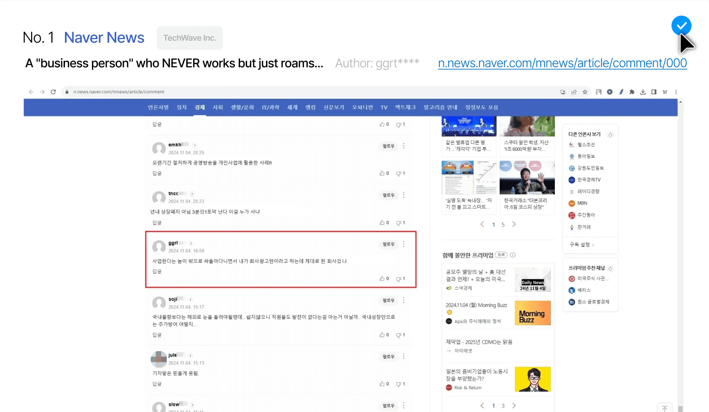709x412 pixels.
Task: Open 구독 설정 subscription settings
Action: pos(582,245)
